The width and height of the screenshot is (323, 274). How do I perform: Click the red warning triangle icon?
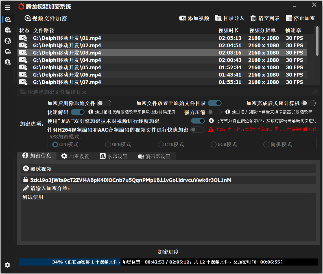coord(211,129)
